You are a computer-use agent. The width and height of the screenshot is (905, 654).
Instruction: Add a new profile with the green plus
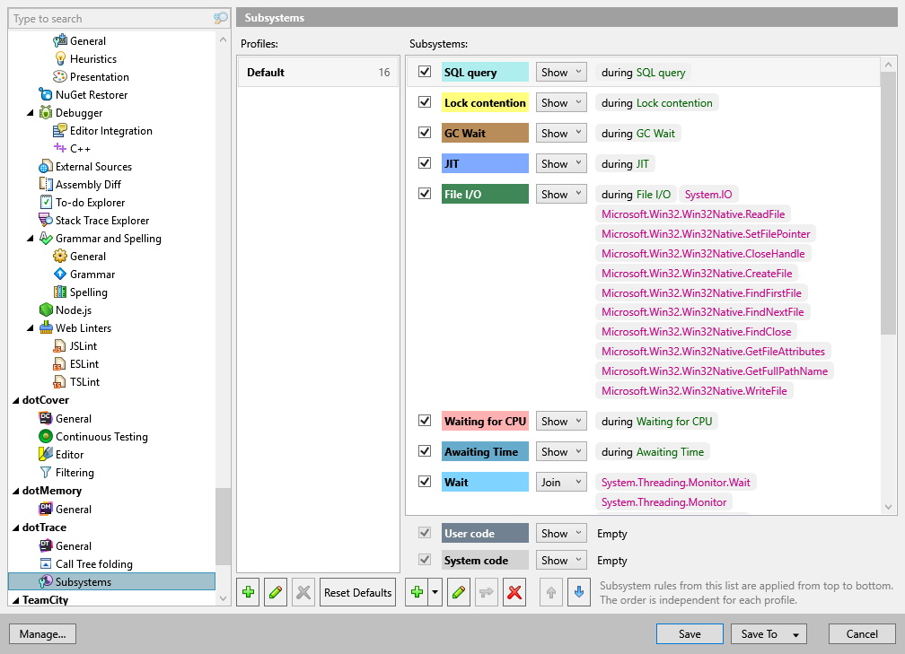[248, 592]
